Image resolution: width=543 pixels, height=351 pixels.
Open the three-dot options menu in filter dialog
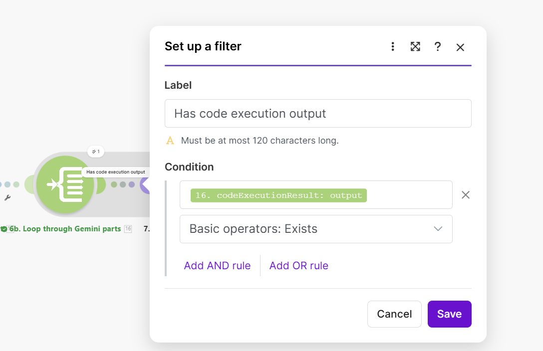pos(393,46)
